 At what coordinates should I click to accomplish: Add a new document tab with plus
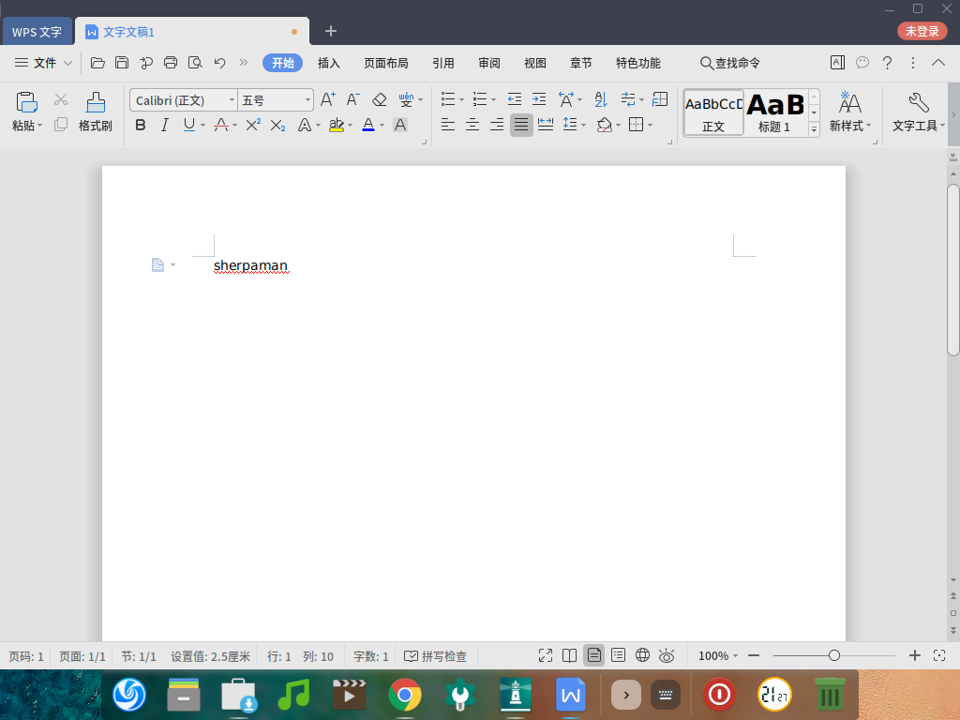[x=331, y=31]
